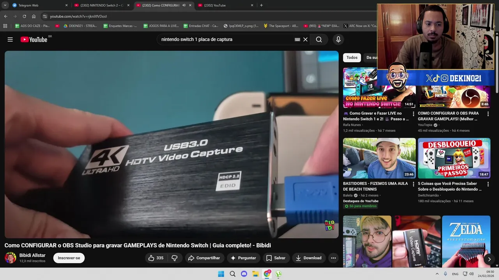Click the main video player
This screenshot has width=499, height=280.
pos(172,144)
